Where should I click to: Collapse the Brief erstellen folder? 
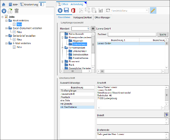click(6, 21)
